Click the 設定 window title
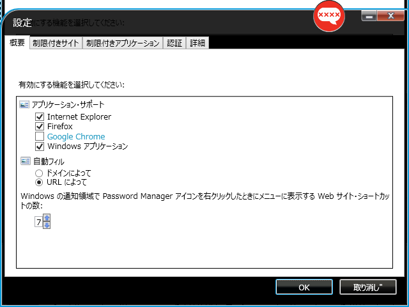Screen dimensions: 409x307 22,22
